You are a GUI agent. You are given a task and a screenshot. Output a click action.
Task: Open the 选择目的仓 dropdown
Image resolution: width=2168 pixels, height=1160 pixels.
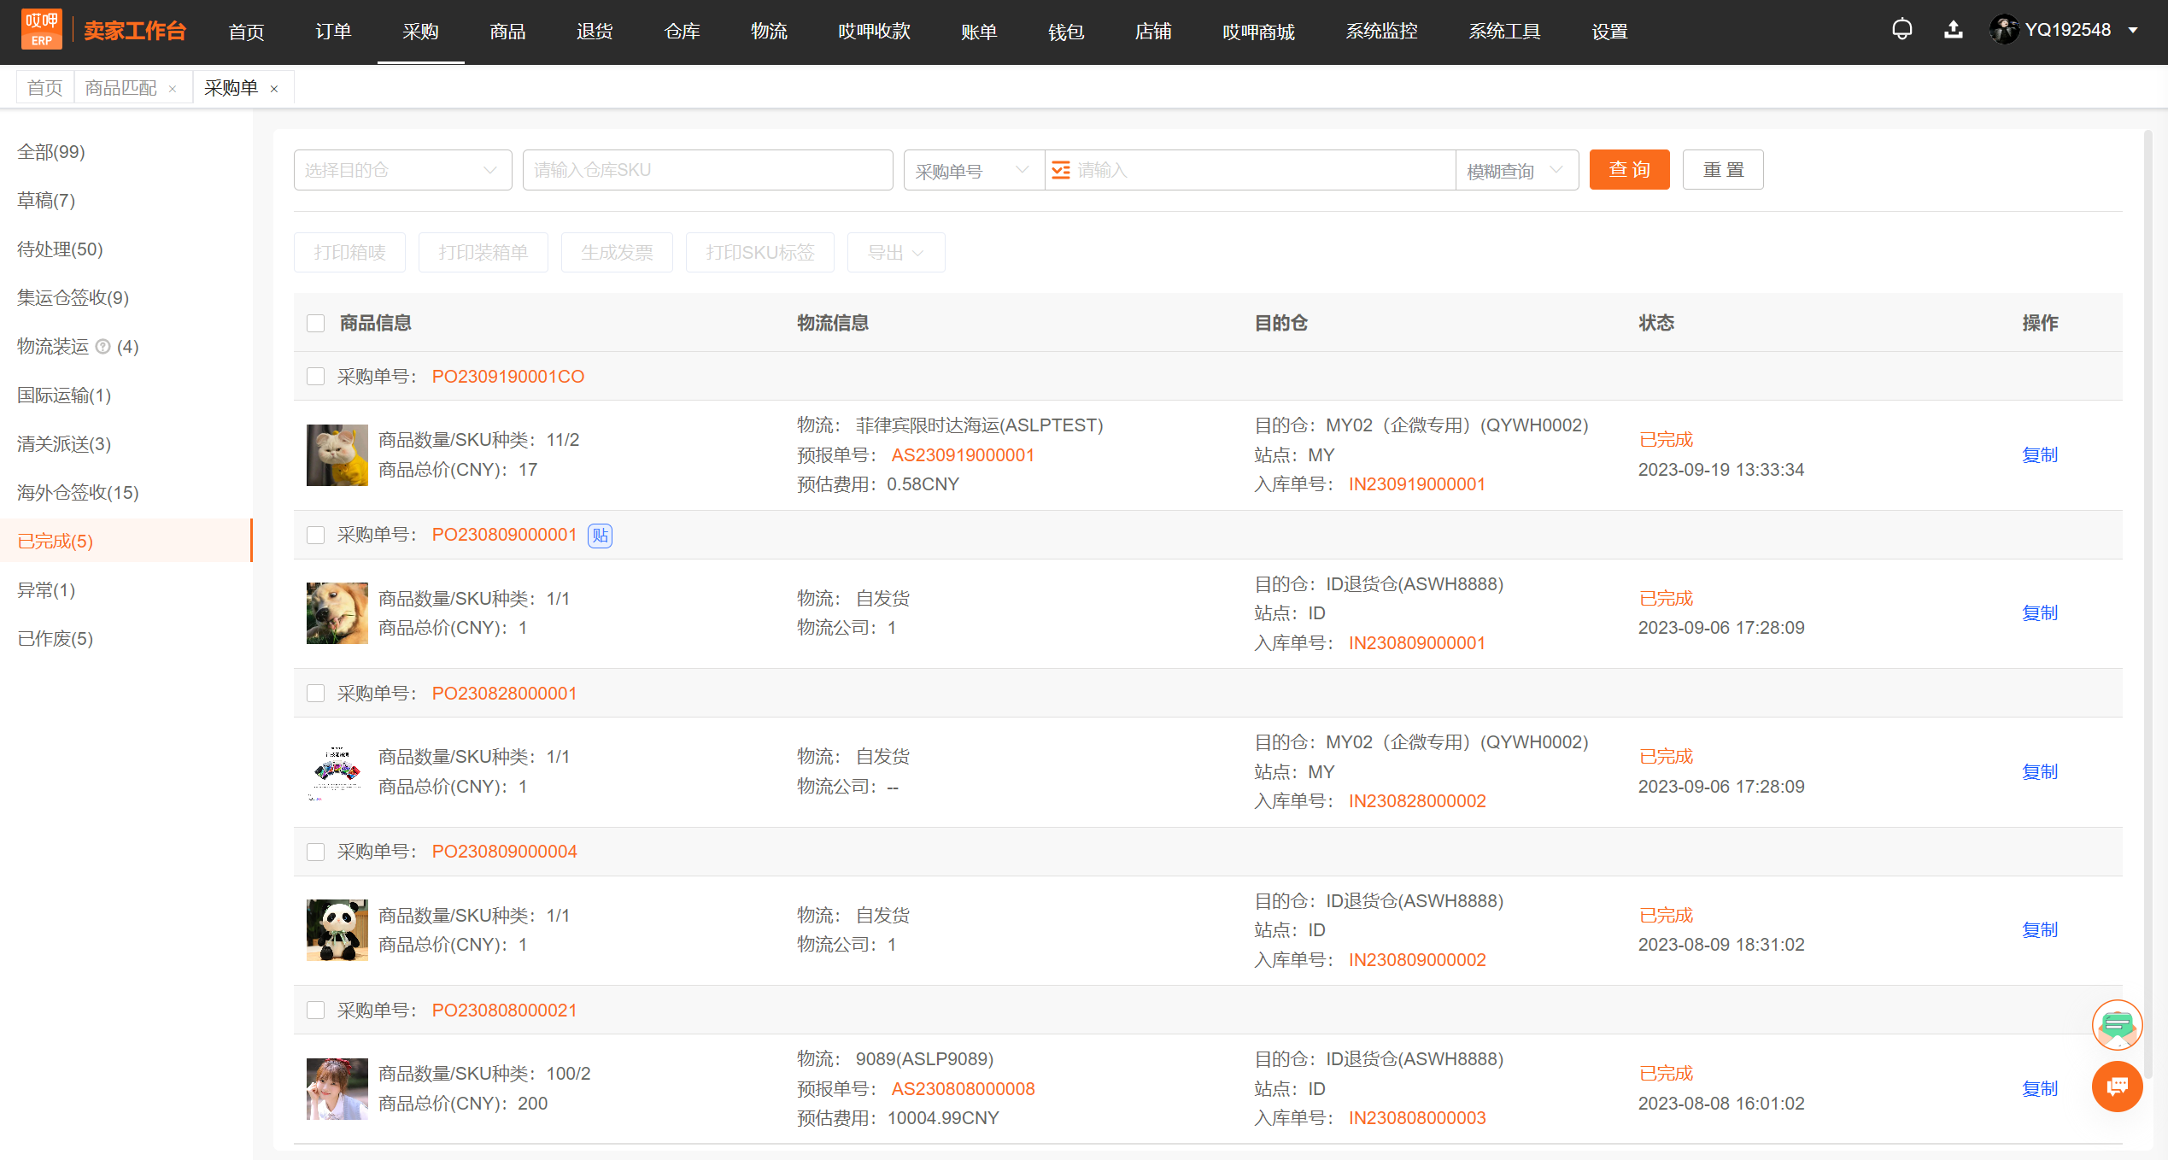point(402,170)
